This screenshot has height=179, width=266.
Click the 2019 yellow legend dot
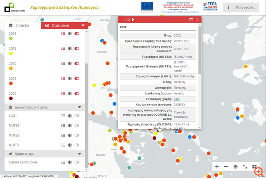click(x=11, y=54)
